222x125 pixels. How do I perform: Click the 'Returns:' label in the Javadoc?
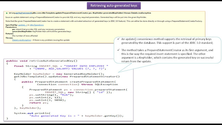click(x=9, y=34)
